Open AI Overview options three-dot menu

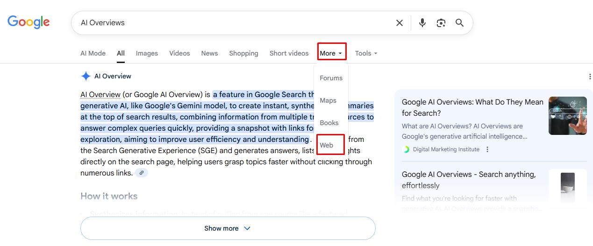pos(590,77)
